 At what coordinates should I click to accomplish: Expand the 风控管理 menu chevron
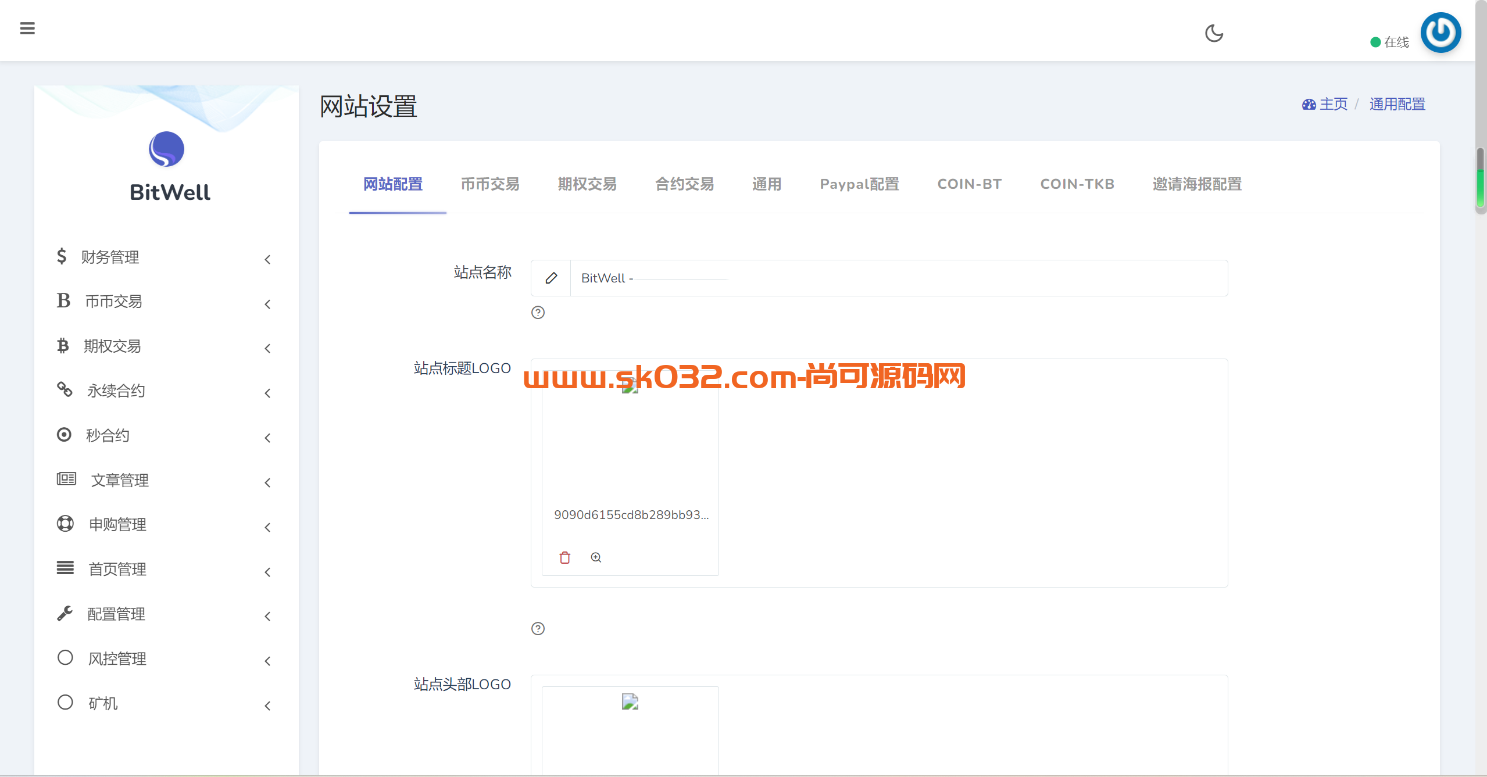(x=267, y=661)
